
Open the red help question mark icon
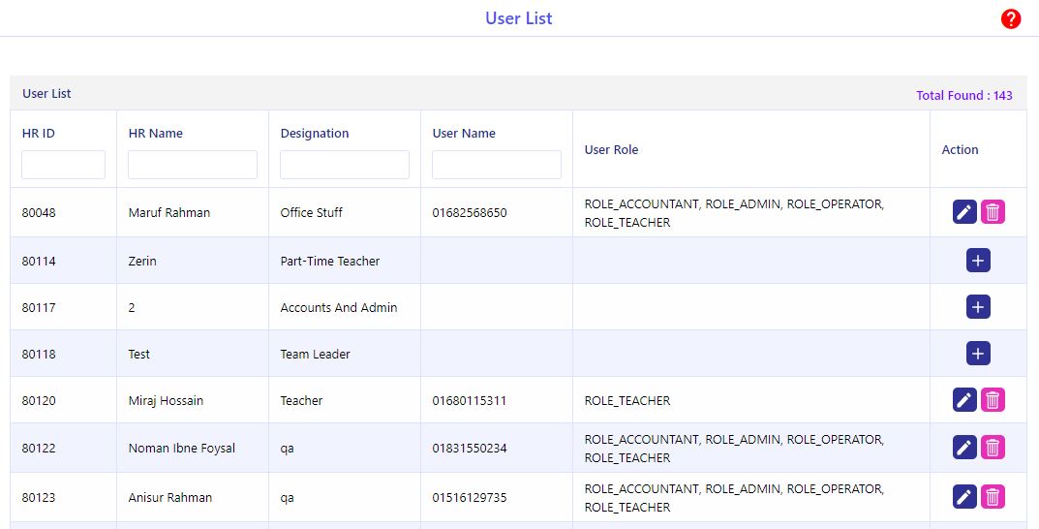[x=1011, y=18]
